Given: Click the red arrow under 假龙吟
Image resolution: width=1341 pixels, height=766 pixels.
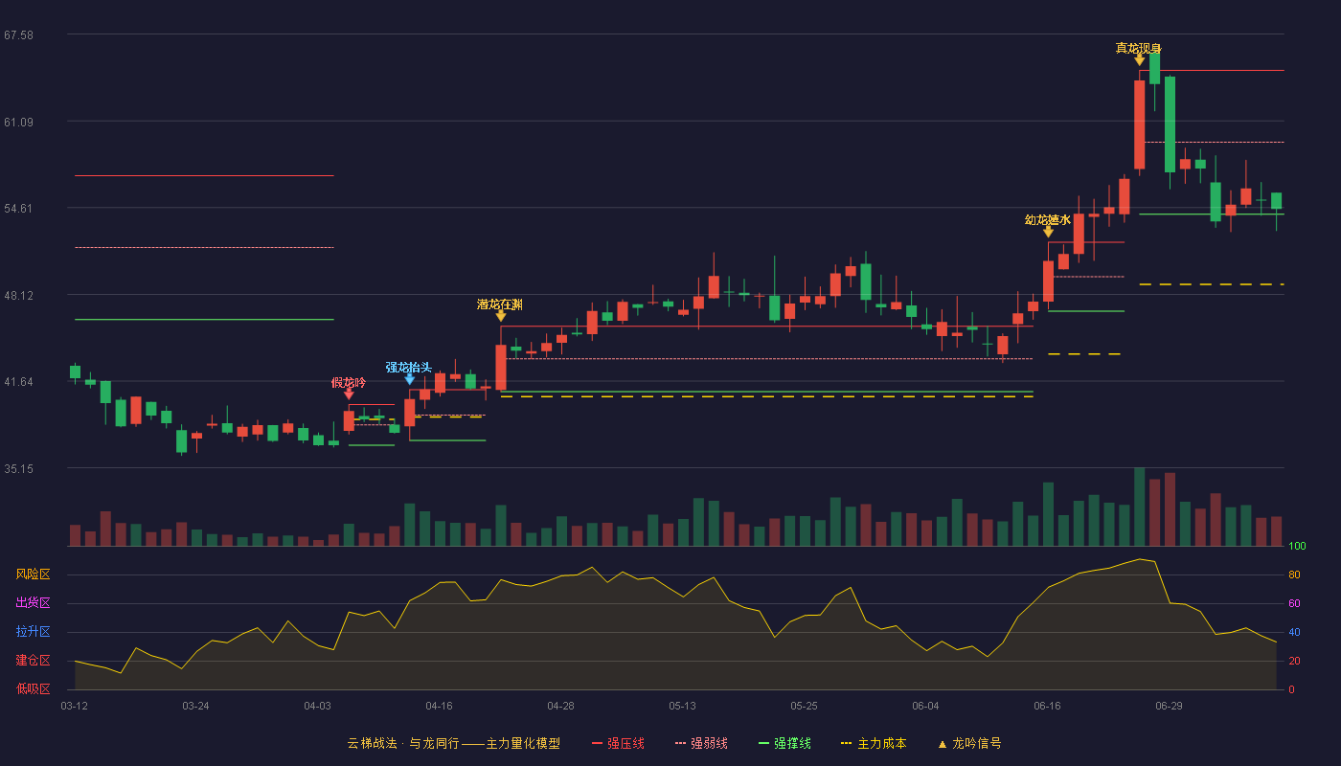Looking at the screenshot, I should (349, 394).
